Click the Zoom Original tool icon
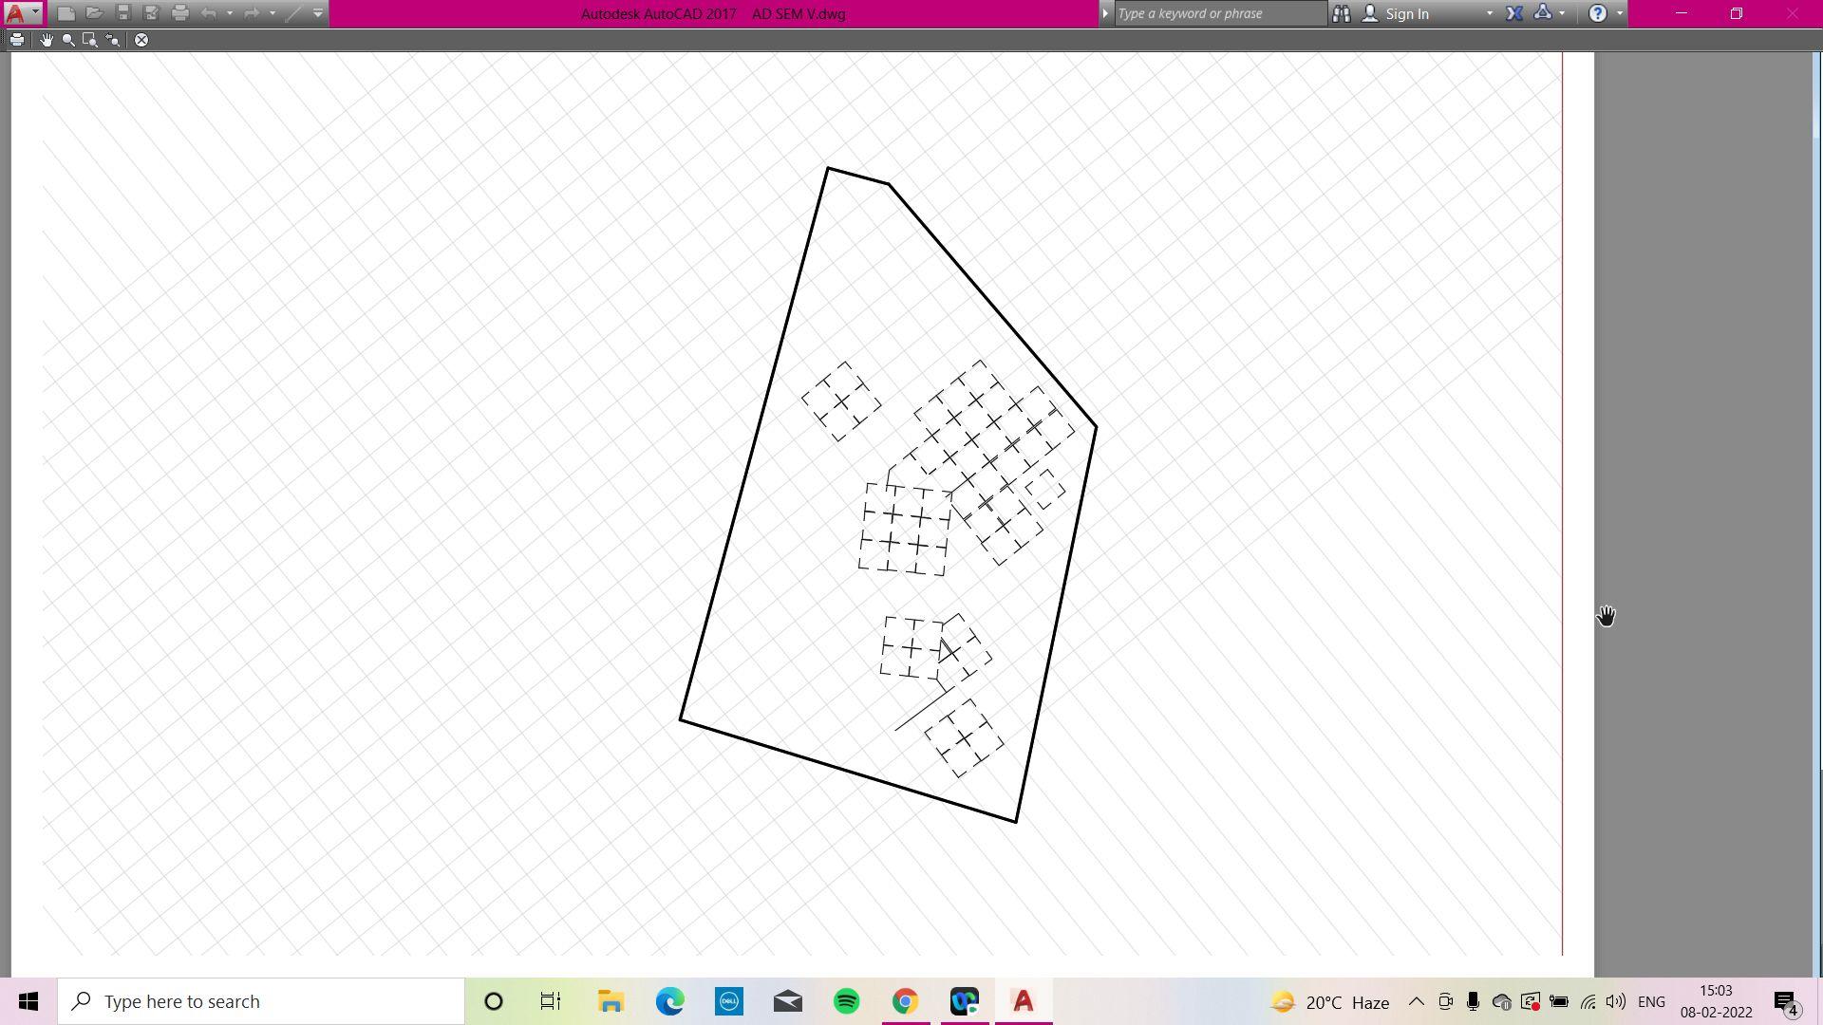 tap(113, 40)
